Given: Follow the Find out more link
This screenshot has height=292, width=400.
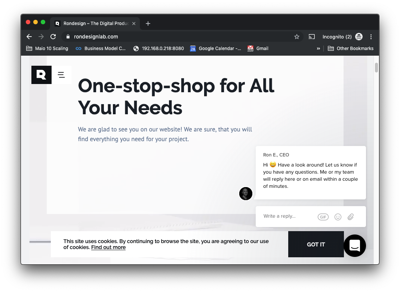Looking at the screenshot, I should tap(108, 248).
